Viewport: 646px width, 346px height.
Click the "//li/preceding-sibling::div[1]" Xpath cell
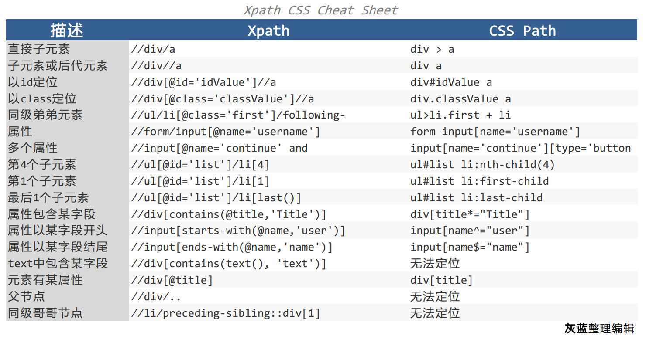click(226, 313)
